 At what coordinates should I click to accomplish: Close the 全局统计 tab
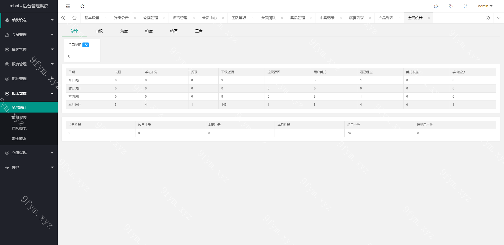429,18
